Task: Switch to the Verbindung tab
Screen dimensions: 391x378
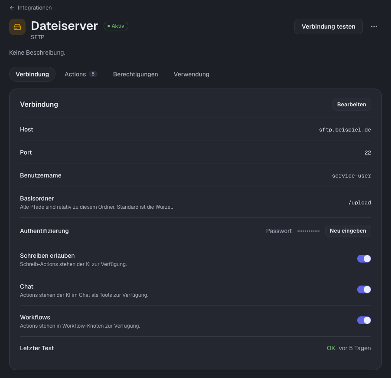Action: (x=32, y=74)
